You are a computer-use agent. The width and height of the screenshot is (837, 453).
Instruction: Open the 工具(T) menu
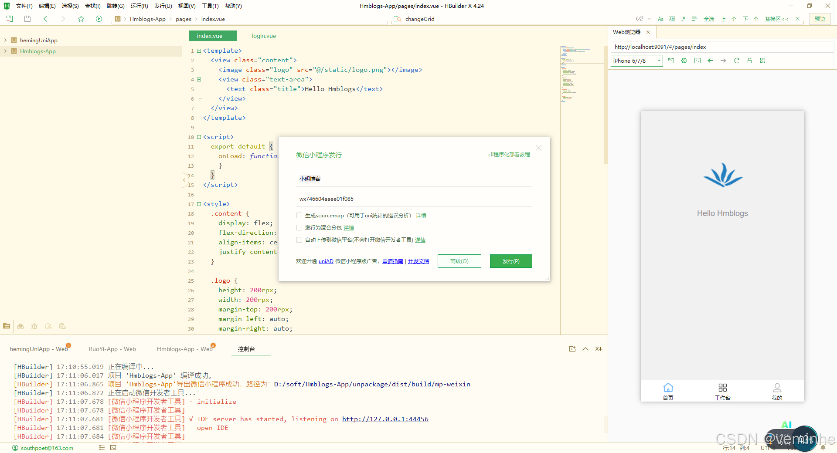(210, 6)
